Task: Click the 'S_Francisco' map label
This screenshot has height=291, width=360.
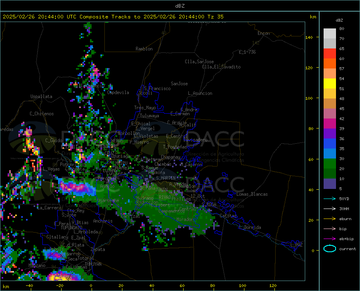Action: pos(157,88)
